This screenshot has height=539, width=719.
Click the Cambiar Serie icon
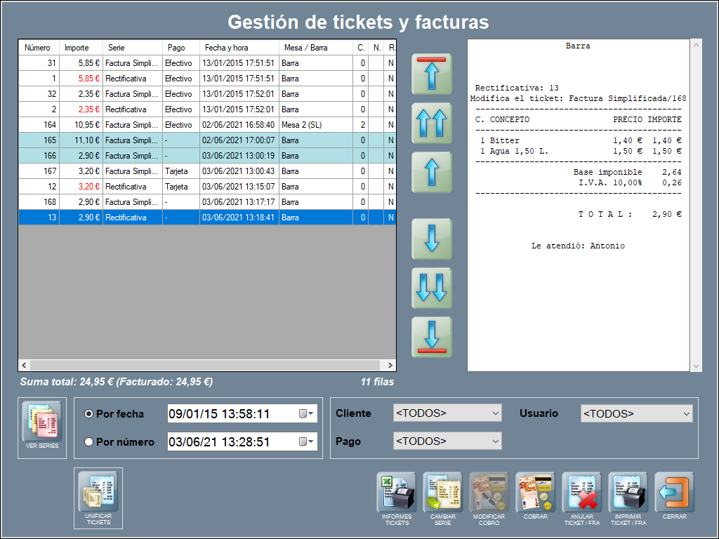click(x=443, y=494)
